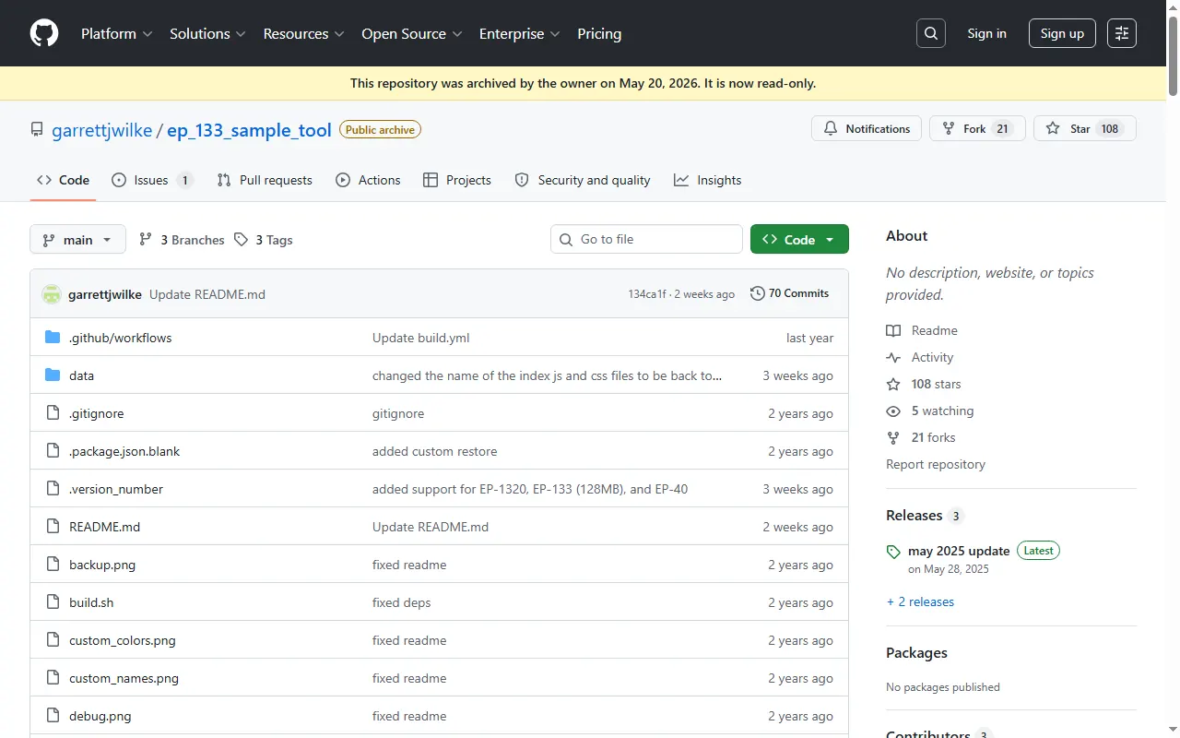This screenshot has height=738, width=1180.
Task: Switch to the Issues tab
Action: 152,180
